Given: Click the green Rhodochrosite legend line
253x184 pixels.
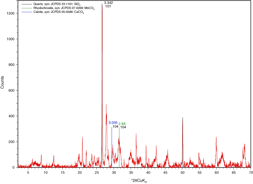Looking at the screenshot, I should coord(26,8).
